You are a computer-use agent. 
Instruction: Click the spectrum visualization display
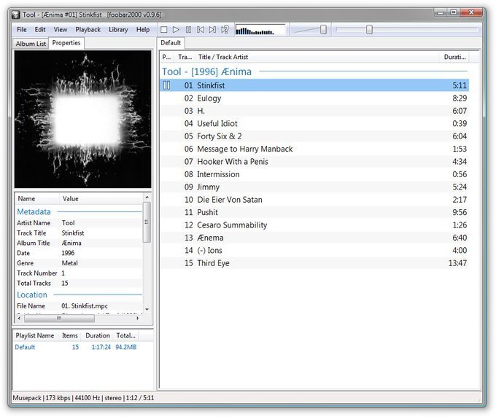(x=260, y=30)
